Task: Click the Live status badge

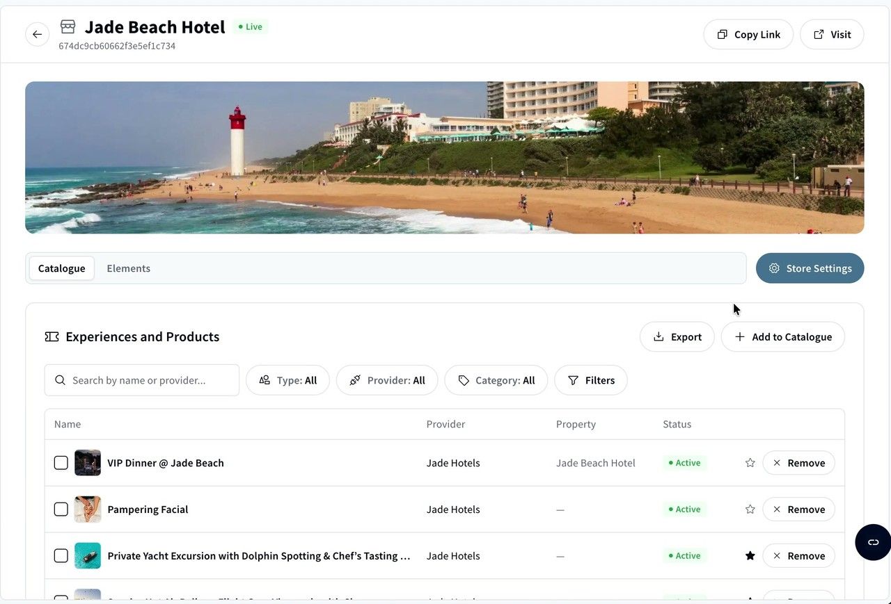Action: tap(251, 27)
